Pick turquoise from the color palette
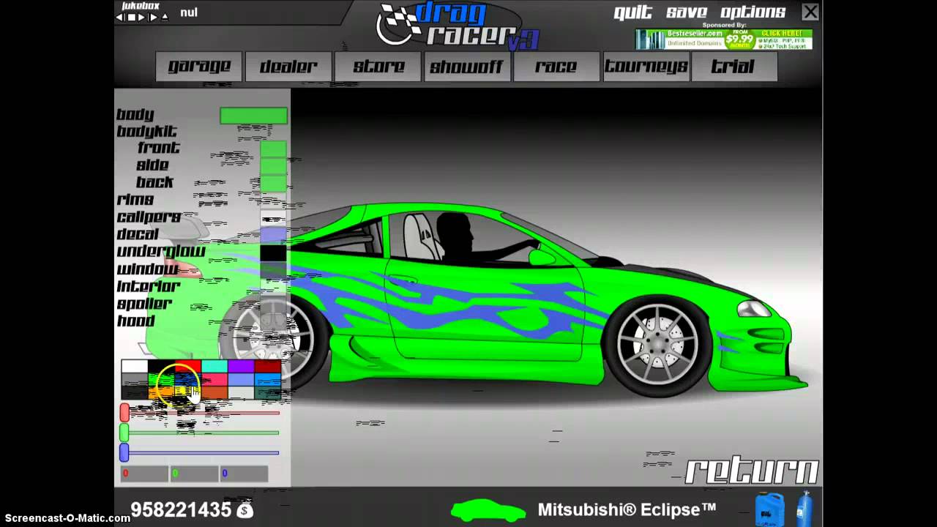 (214, 367)
